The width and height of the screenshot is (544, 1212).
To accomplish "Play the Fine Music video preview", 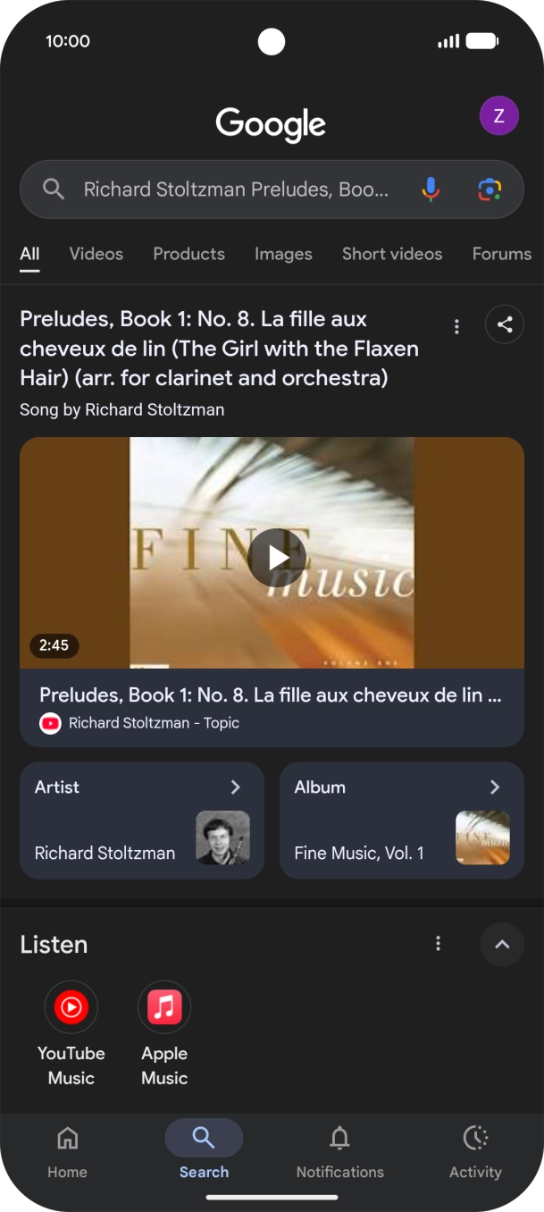I will tap(275, 557).
